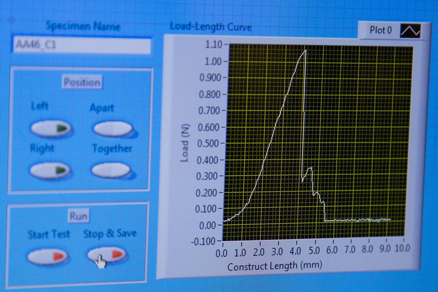Viewport: 438px width, 292px height.
Task: Click the 1.10 maximum Load axis value
Action: [x=213, y=44]
